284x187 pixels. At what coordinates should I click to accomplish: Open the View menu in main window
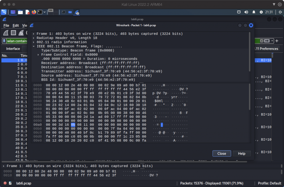click(25, 26)
